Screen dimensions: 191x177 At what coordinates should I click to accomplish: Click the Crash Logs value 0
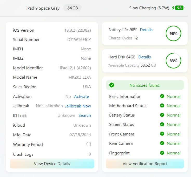click(90, 154)
